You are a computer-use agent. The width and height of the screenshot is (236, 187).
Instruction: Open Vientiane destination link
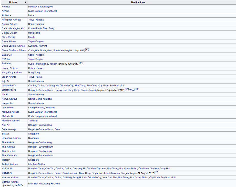tap(50, 108)
